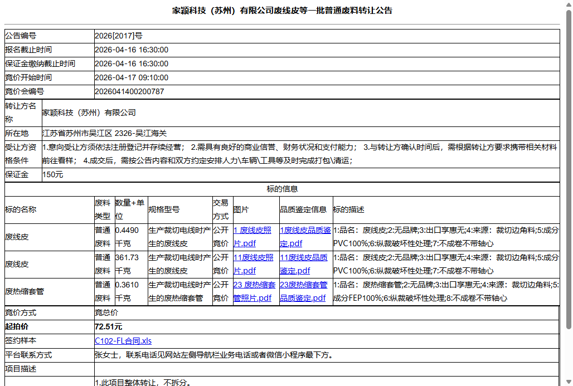The image size is (573, 386).
Task: Click starting price 72.51元
Action: (108, 327)
